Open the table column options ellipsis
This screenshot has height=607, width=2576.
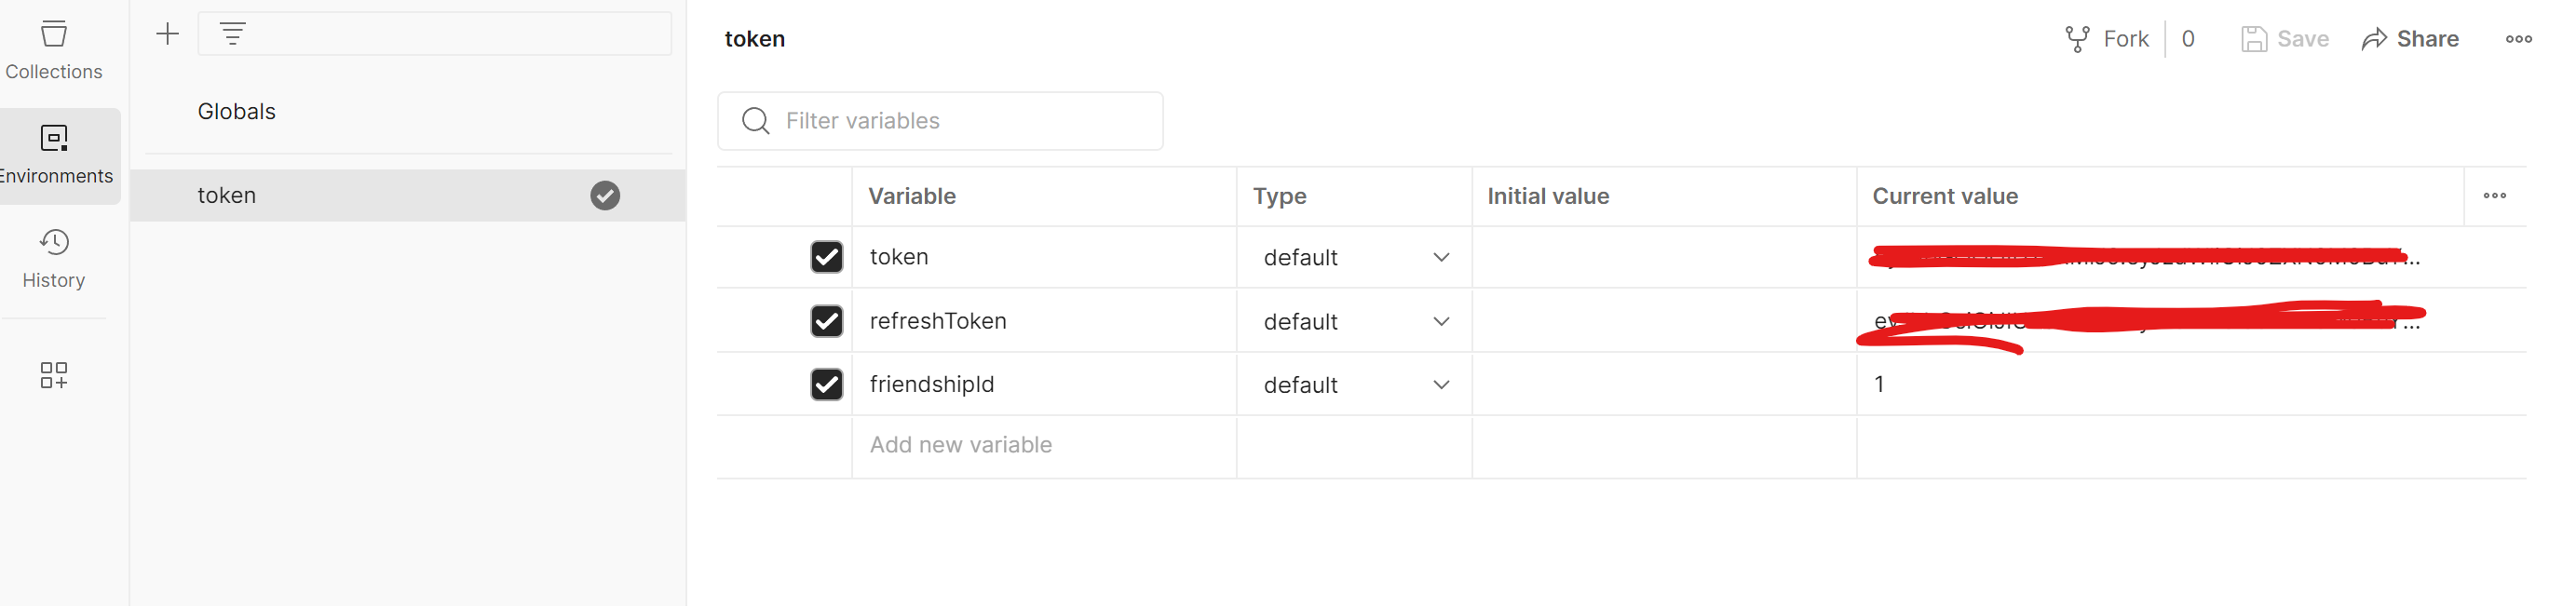[x=2494, y=196]
